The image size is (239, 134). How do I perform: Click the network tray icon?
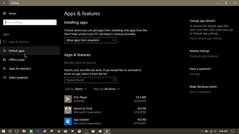click(211, 131)
